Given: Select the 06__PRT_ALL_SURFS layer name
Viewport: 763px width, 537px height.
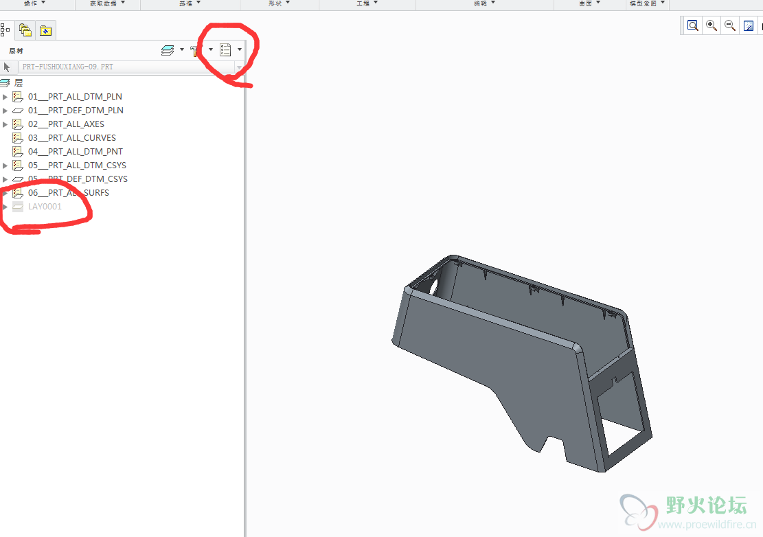Looking at the screenshot, I should [69, 192].
